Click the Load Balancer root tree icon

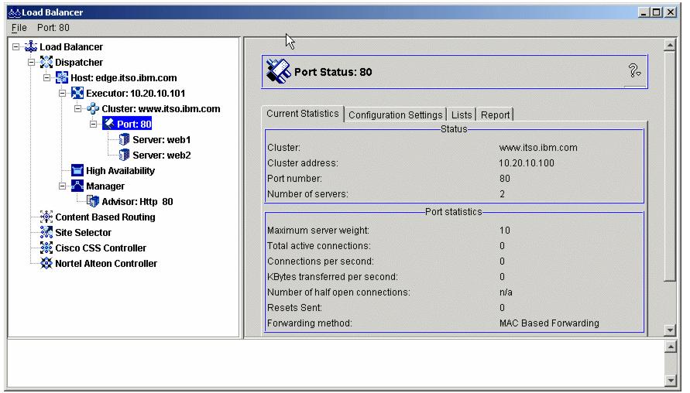tap(31, 46)
